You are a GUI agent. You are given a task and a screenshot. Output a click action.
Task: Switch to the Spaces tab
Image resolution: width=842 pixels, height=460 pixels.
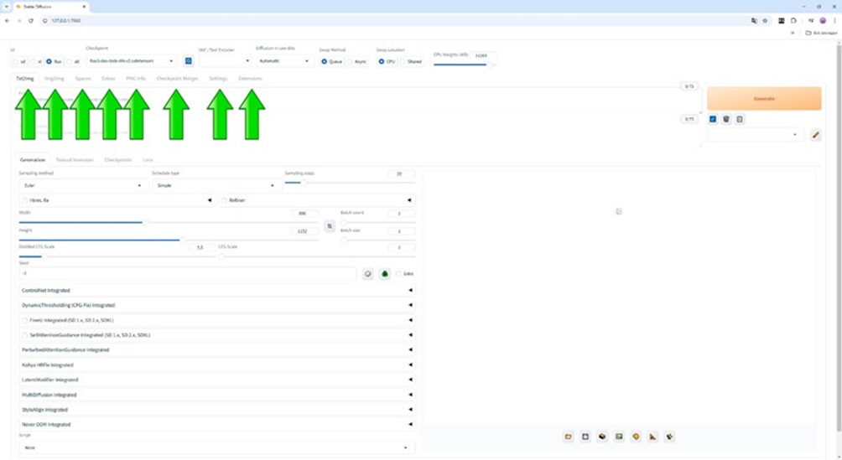coord(83,79)
